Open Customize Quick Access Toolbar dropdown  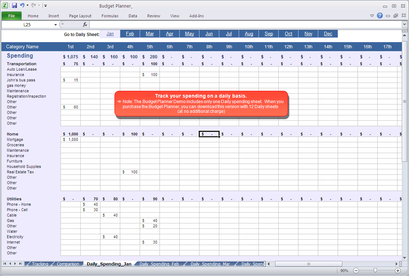tap(46, 6)
